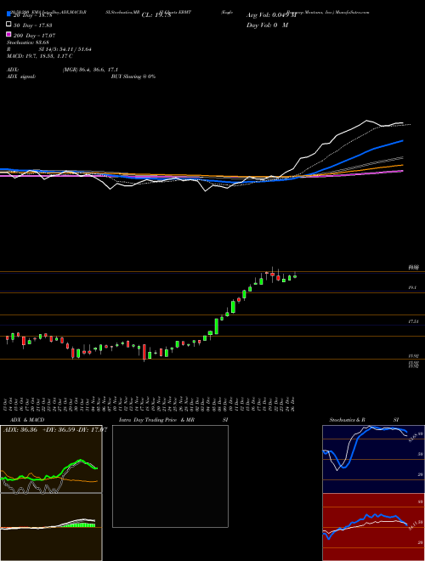Click the BUY Slowing @ 0% signal text
The height and width of the screenshot is (561, 425).
click(x=133, y=76)
